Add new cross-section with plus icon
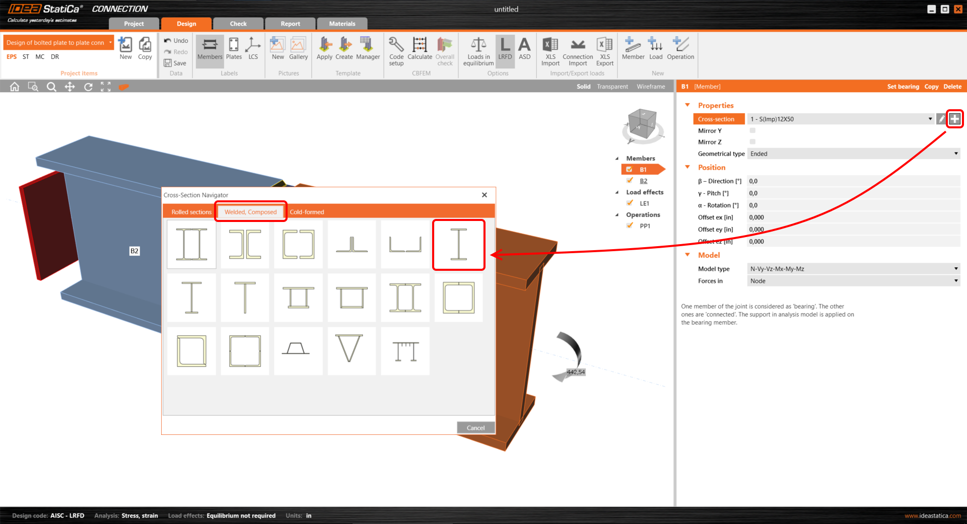This screenshot has width=967, height=524. pyautogui.click(x=954, y=119)
